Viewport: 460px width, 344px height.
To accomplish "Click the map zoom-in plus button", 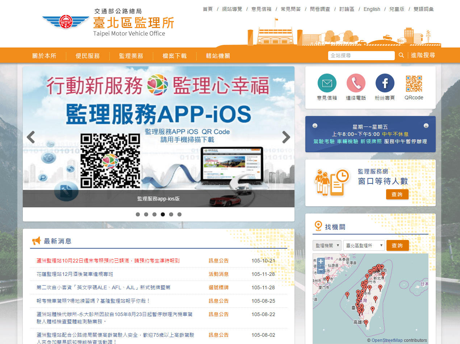I will pos(321,261).
